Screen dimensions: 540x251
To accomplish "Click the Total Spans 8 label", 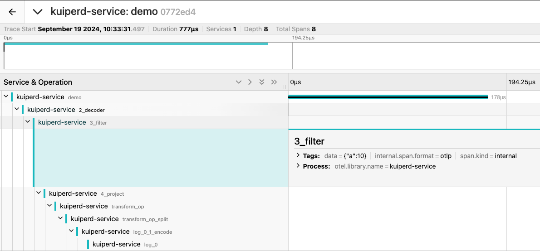I will 296,29.
